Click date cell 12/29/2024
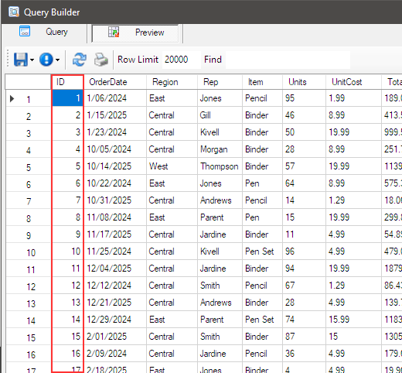Viewport: 402px width, 373px height. click(x=115, y=320)
